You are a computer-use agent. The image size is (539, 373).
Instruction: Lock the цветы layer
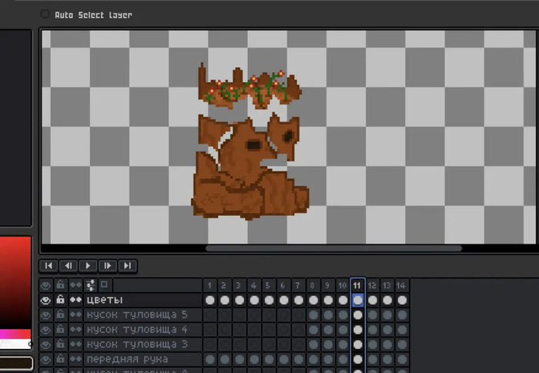[60, 300]
